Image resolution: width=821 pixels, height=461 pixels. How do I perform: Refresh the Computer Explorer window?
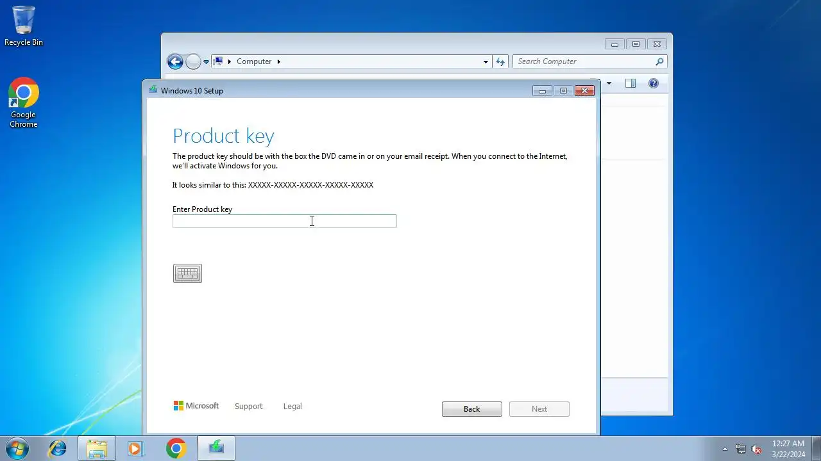pyautogui.click(x=501, y=61)
